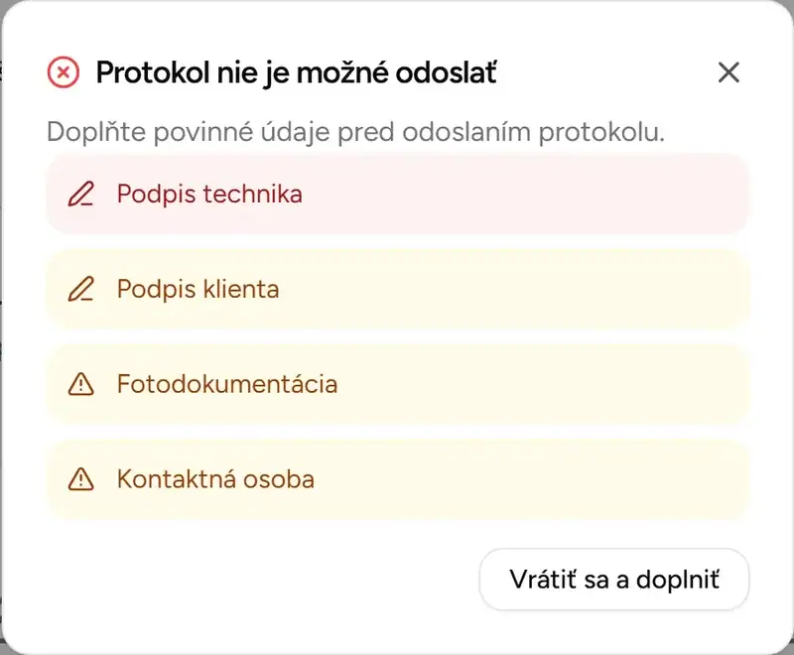Screen dimensions: 794x655
Task: Click the yellow Kontaktná osoba banner
Action: tap(397, 479)
